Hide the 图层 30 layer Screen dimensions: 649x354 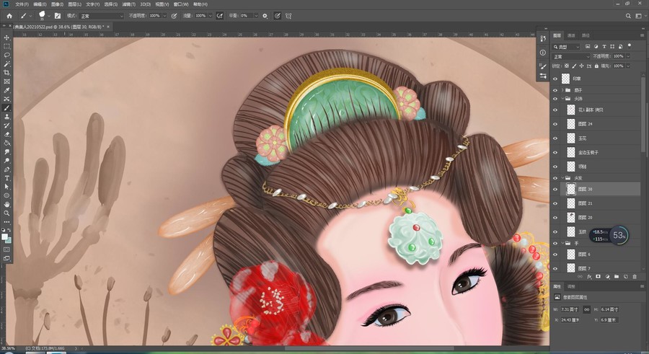(555, 189)
